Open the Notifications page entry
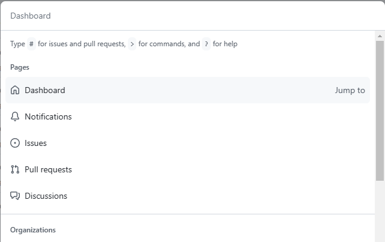 [x=48, y=116]
